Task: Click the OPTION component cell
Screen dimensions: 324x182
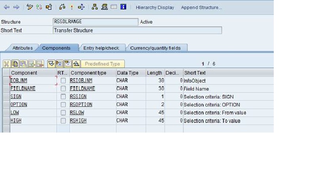Action: [33, 104]
